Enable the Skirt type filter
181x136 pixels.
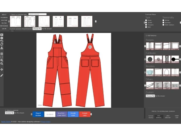(x=146, y=27)
